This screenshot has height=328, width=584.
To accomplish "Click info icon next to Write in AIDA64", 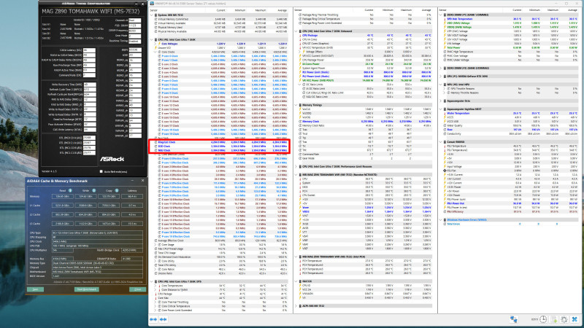I will coord(94,190).
